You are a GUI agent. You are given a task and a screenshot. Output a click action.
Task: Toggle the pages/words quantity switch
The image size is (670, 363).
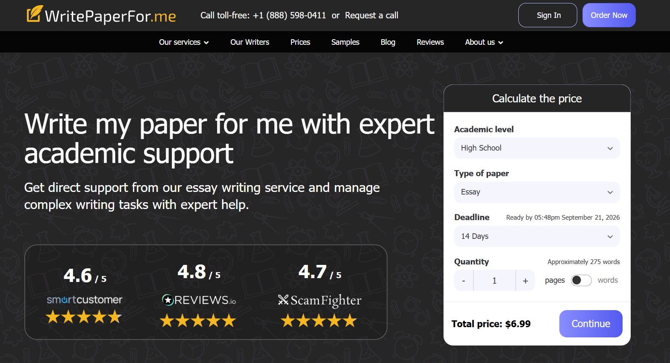[x=581, y=280]
